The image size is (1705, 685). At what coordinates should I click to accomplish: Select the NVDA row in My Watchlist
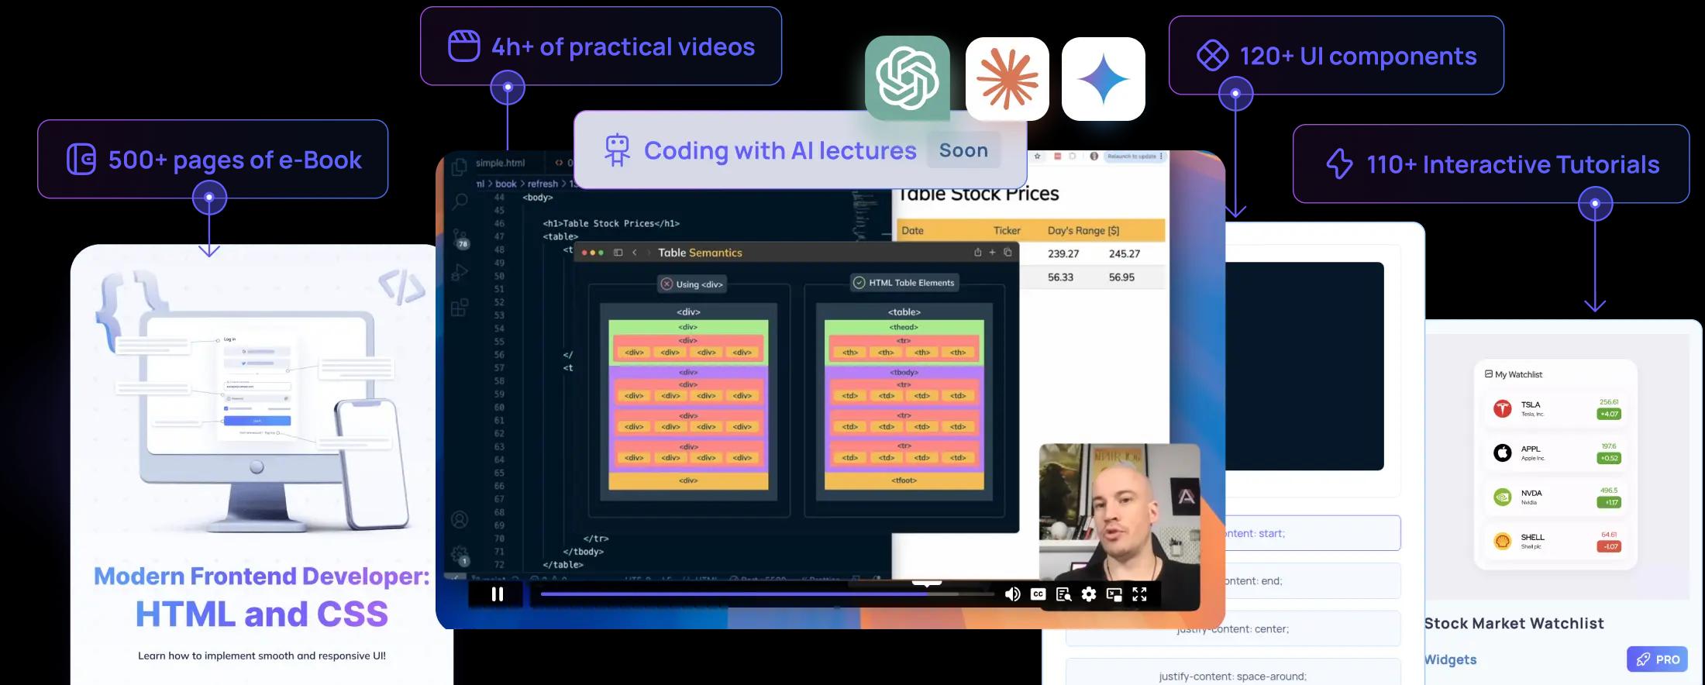1555,497
